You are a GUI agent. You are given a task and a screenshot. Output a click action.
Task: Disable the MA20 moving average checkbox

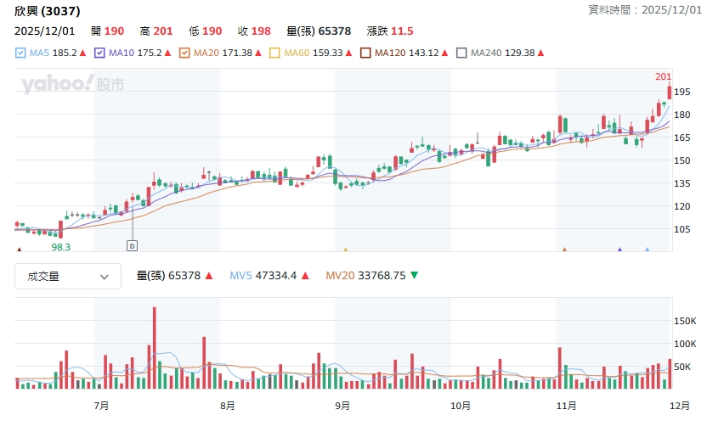point(184,53)
